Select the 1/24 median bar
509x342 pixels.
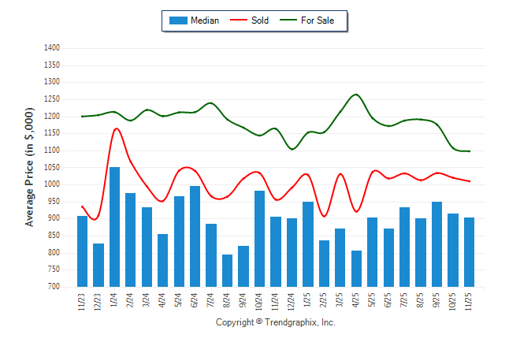click(x=114, y=227)
